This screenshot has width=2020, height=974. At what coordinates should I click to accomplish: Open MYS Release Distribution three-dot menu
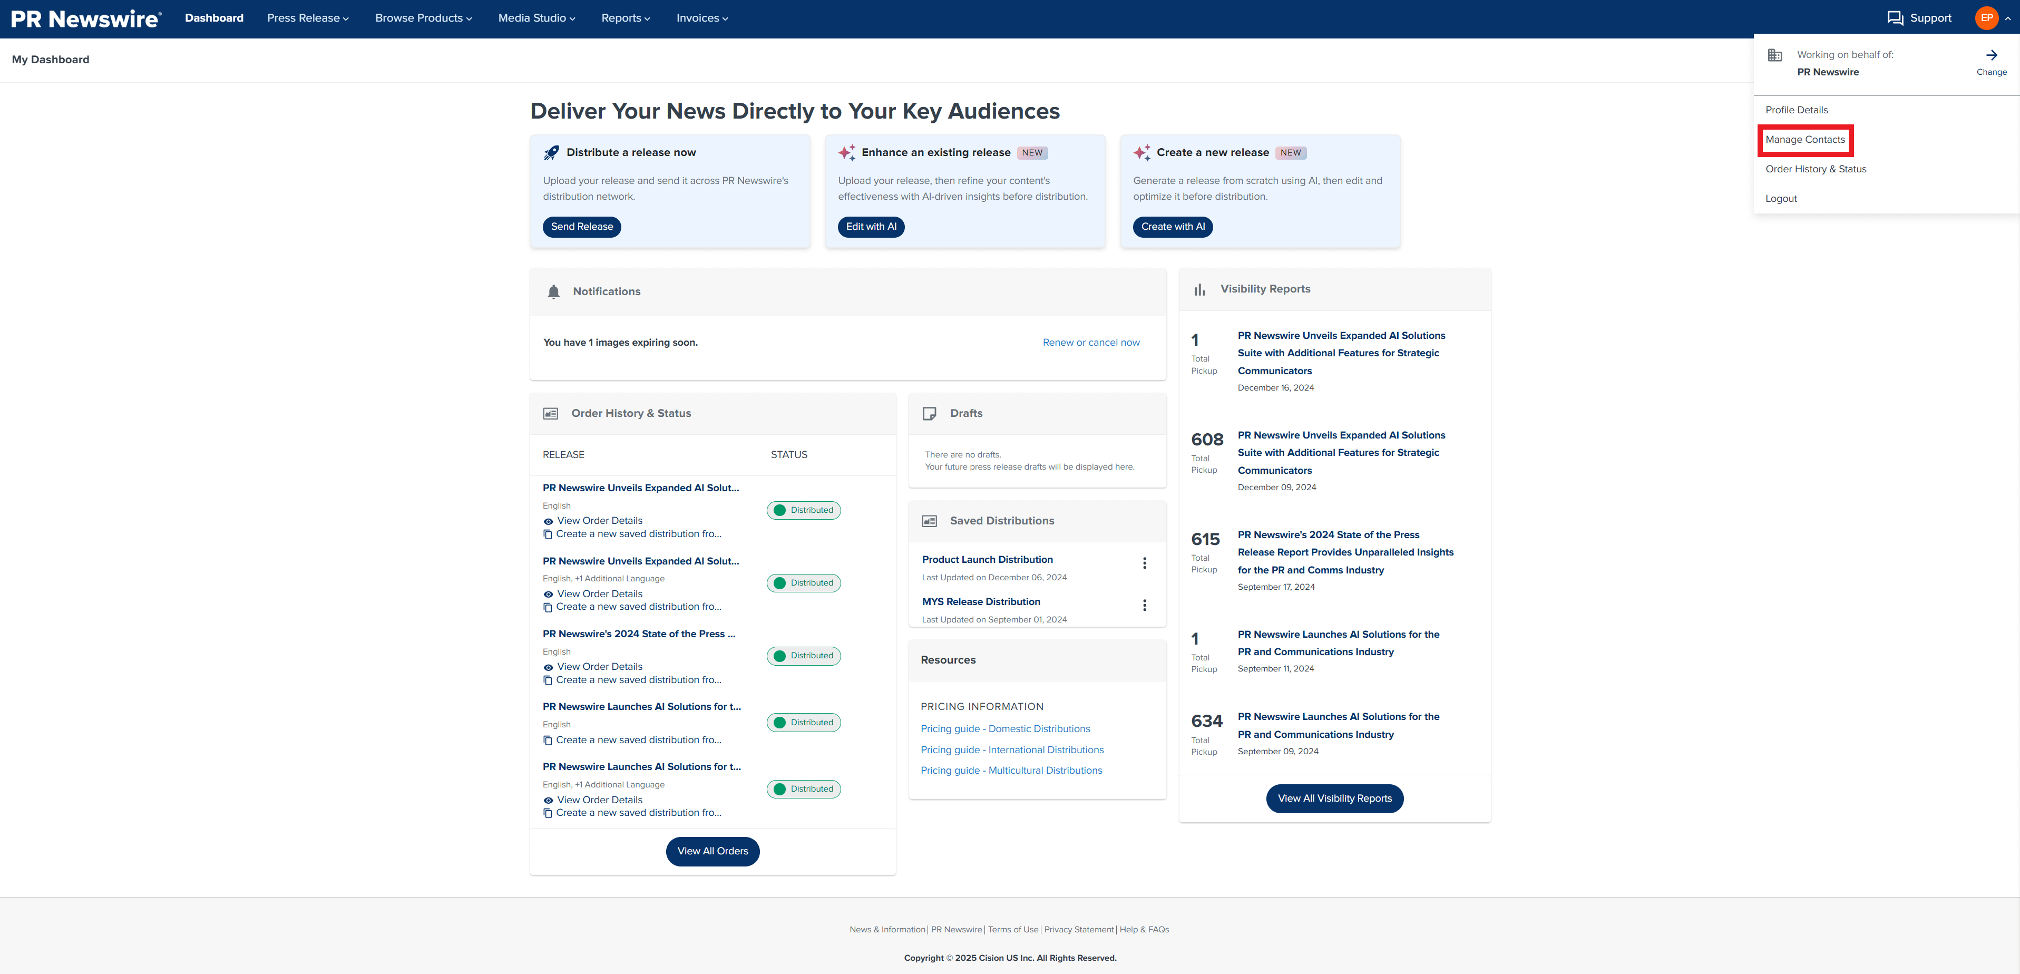1144,606
